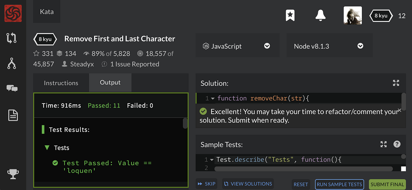This screenshot has height=190, width=412.
Task: Click RUN SAMPLE TESTS button
Action: (x=339, y=184)
